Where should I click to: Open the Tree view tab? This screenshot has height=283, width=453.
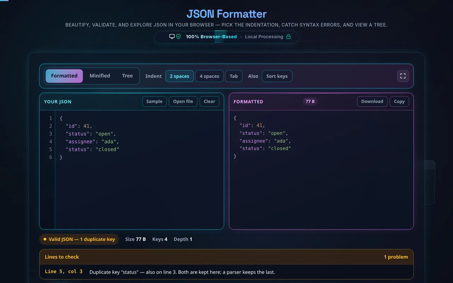tap(127, 76)
